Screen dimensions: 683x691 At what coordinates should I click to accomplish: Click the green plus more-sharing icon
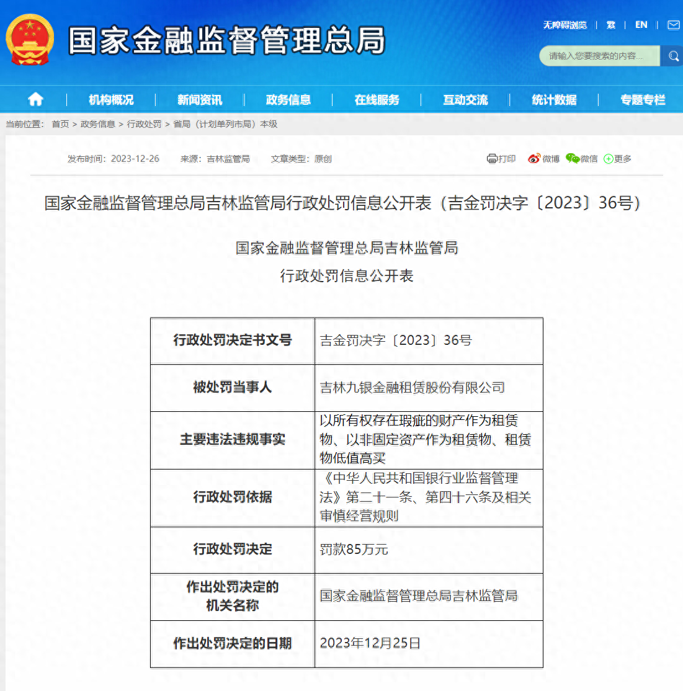click(x=608, y=159)
